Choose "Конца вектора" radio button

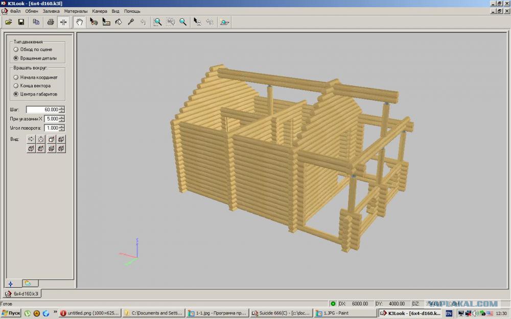coord(16,86)
